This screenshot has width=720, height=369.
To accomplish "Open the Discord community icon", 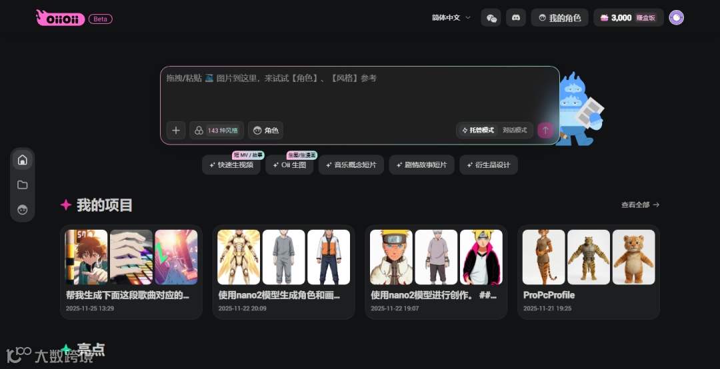I will click(515, 18).
